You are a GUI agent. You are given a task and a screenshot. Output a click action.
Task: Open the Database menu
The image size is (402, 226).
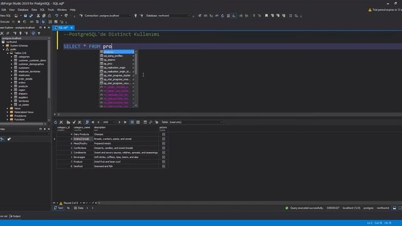[23, 10]
